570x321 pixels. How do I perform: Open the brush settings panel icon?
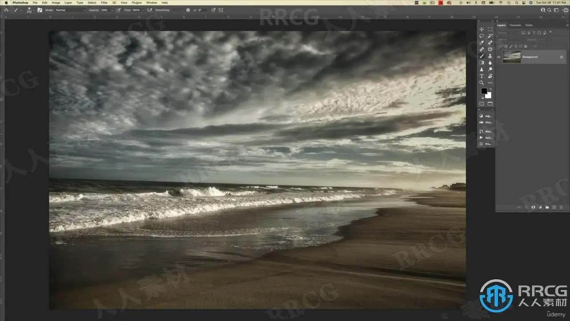point(40,10)
